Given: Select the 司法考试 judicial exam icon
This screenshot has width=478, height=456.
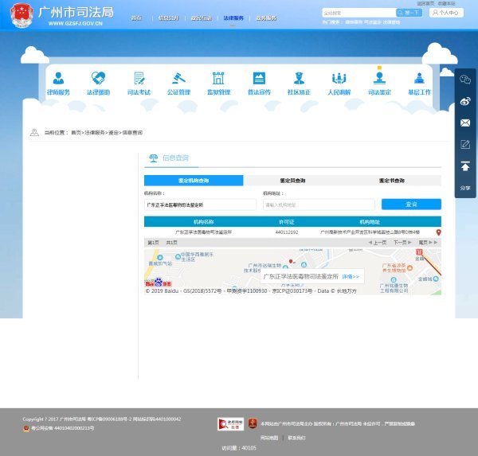Looking at the screenshot, I should point(139,79).
